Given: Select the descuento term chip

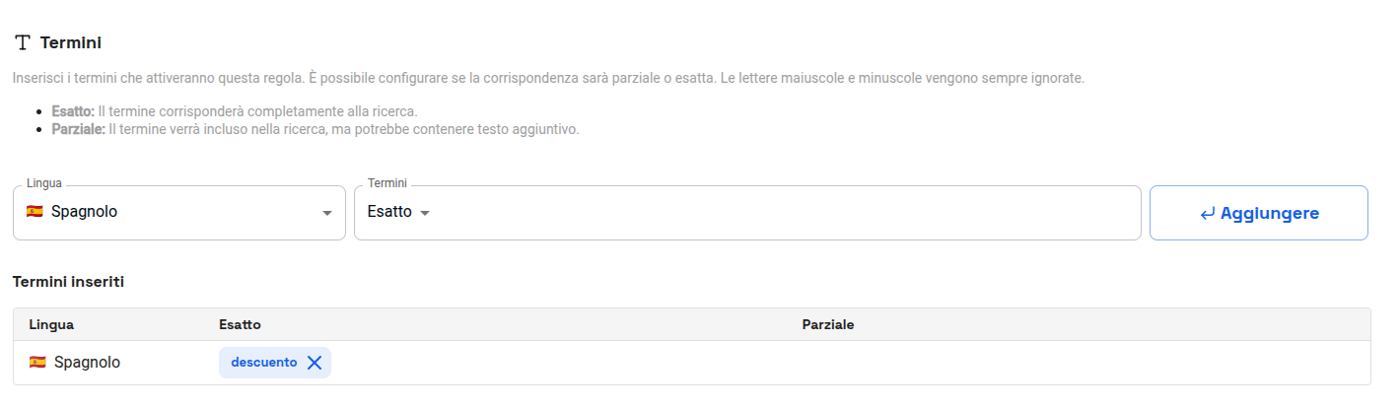Looking at the screenshot, I should [x=263, y=363].
